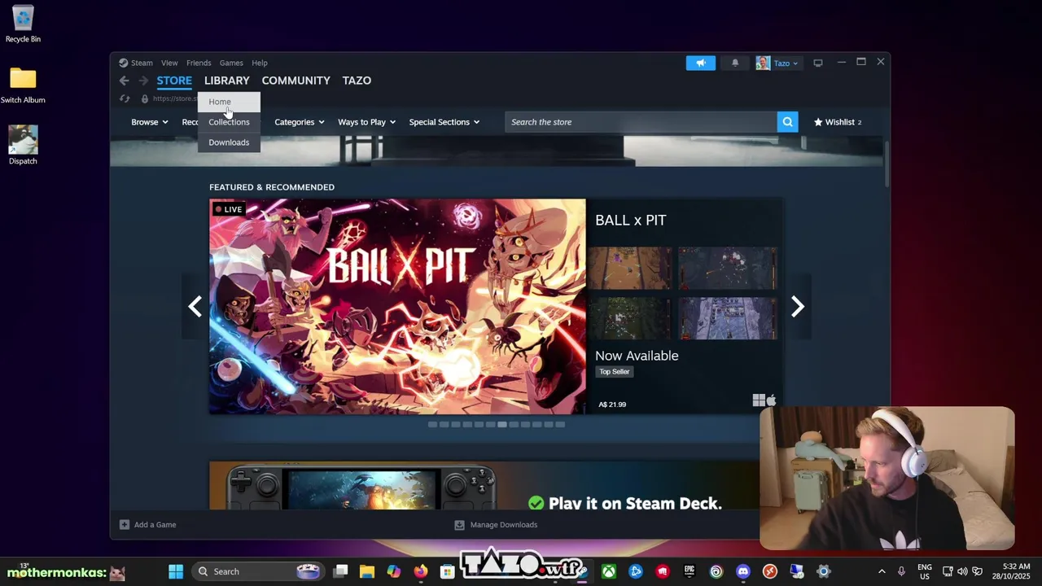Click the Manage Downloads icon
The width and height of the screenshot is (1042, 586).
coord(459,525)
